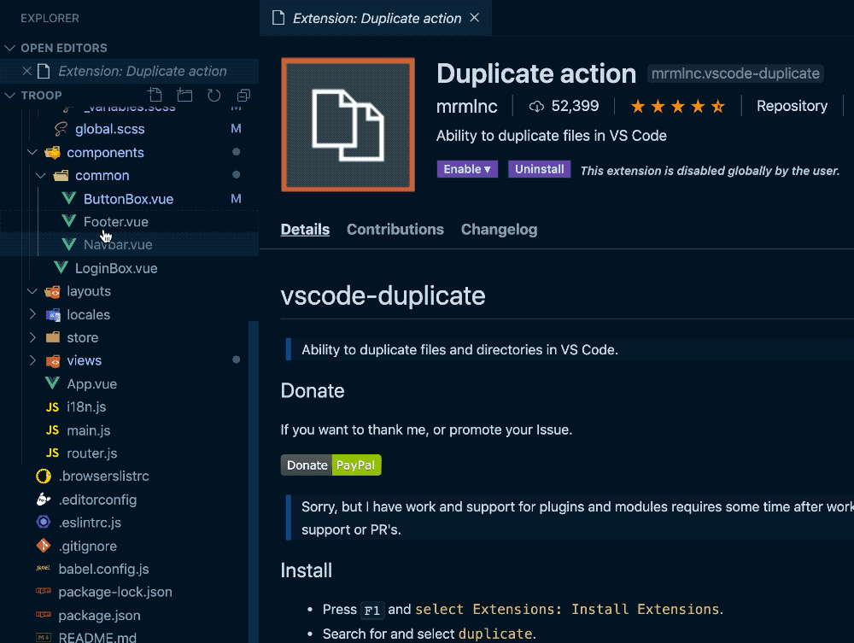
Task: Open the extension's Repository link
Action: tap(792, 106)
